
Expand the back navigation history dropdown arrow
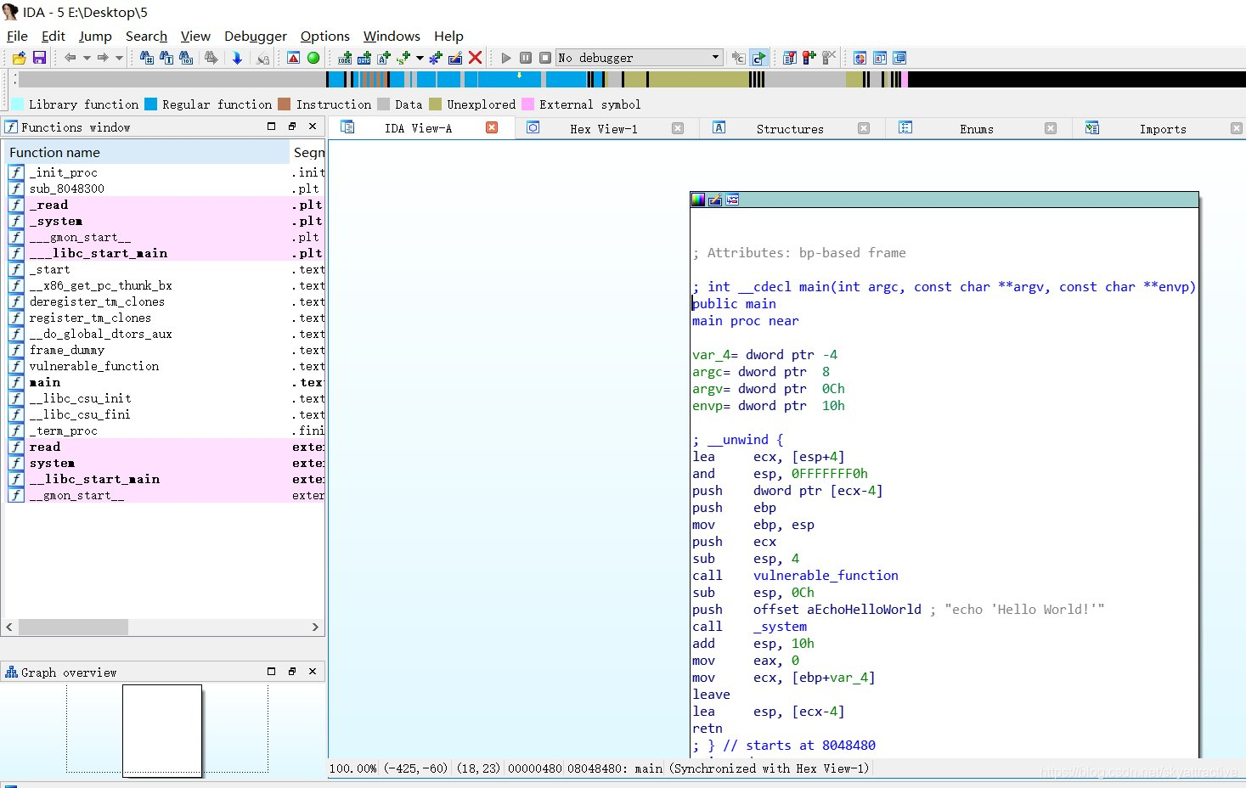point(87,58)
